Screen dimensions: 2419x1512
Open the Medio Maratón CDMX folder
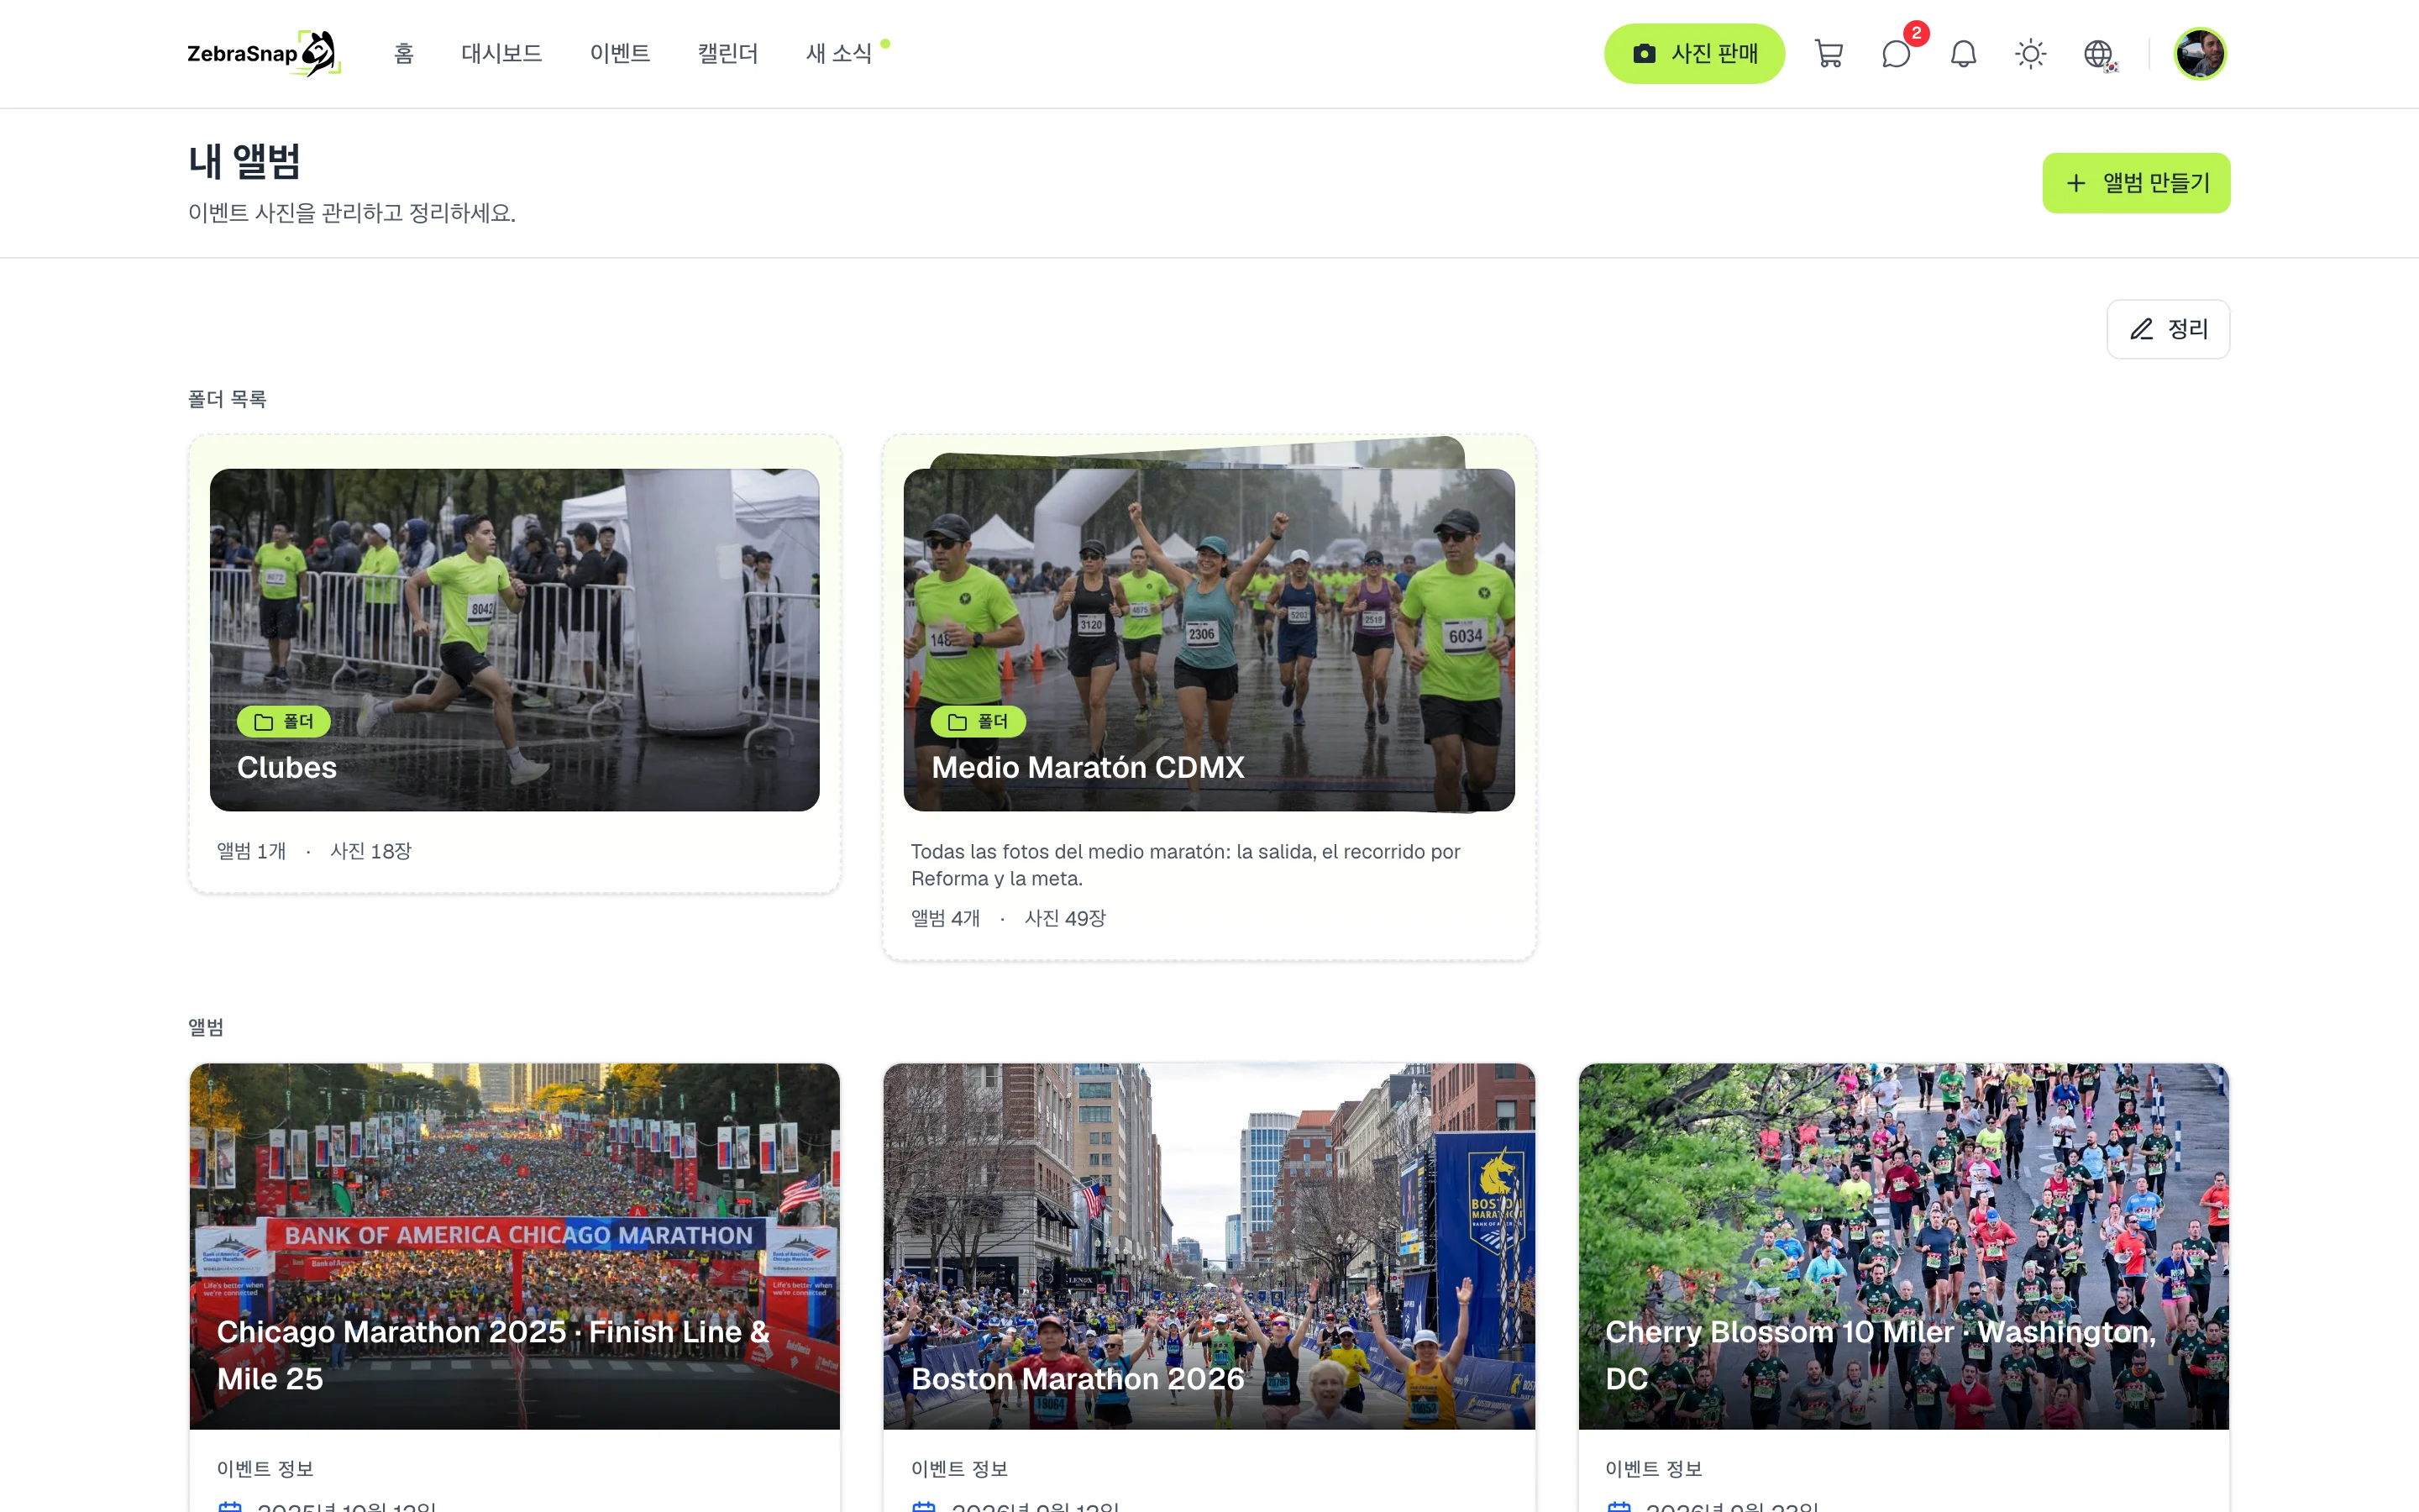tap(1209, 640)
